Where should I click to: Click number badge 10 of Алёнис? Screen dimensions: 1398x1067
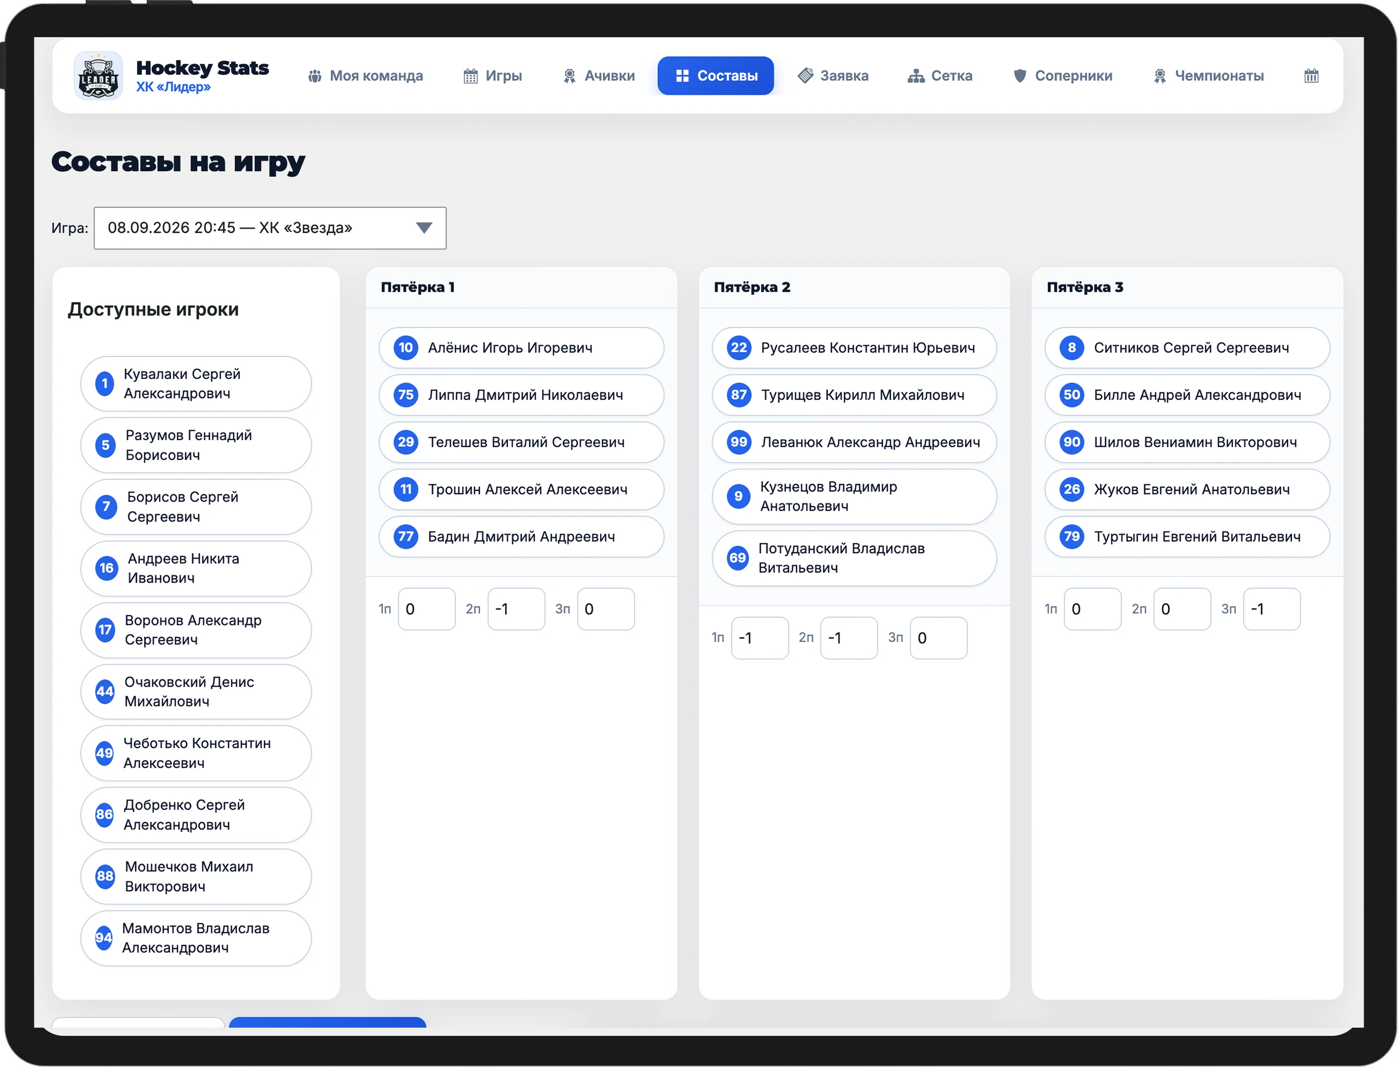[406, 347]
